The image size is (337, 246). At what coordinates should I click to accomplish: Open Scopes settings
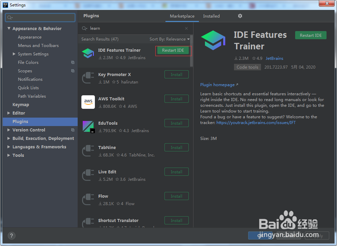25,71
